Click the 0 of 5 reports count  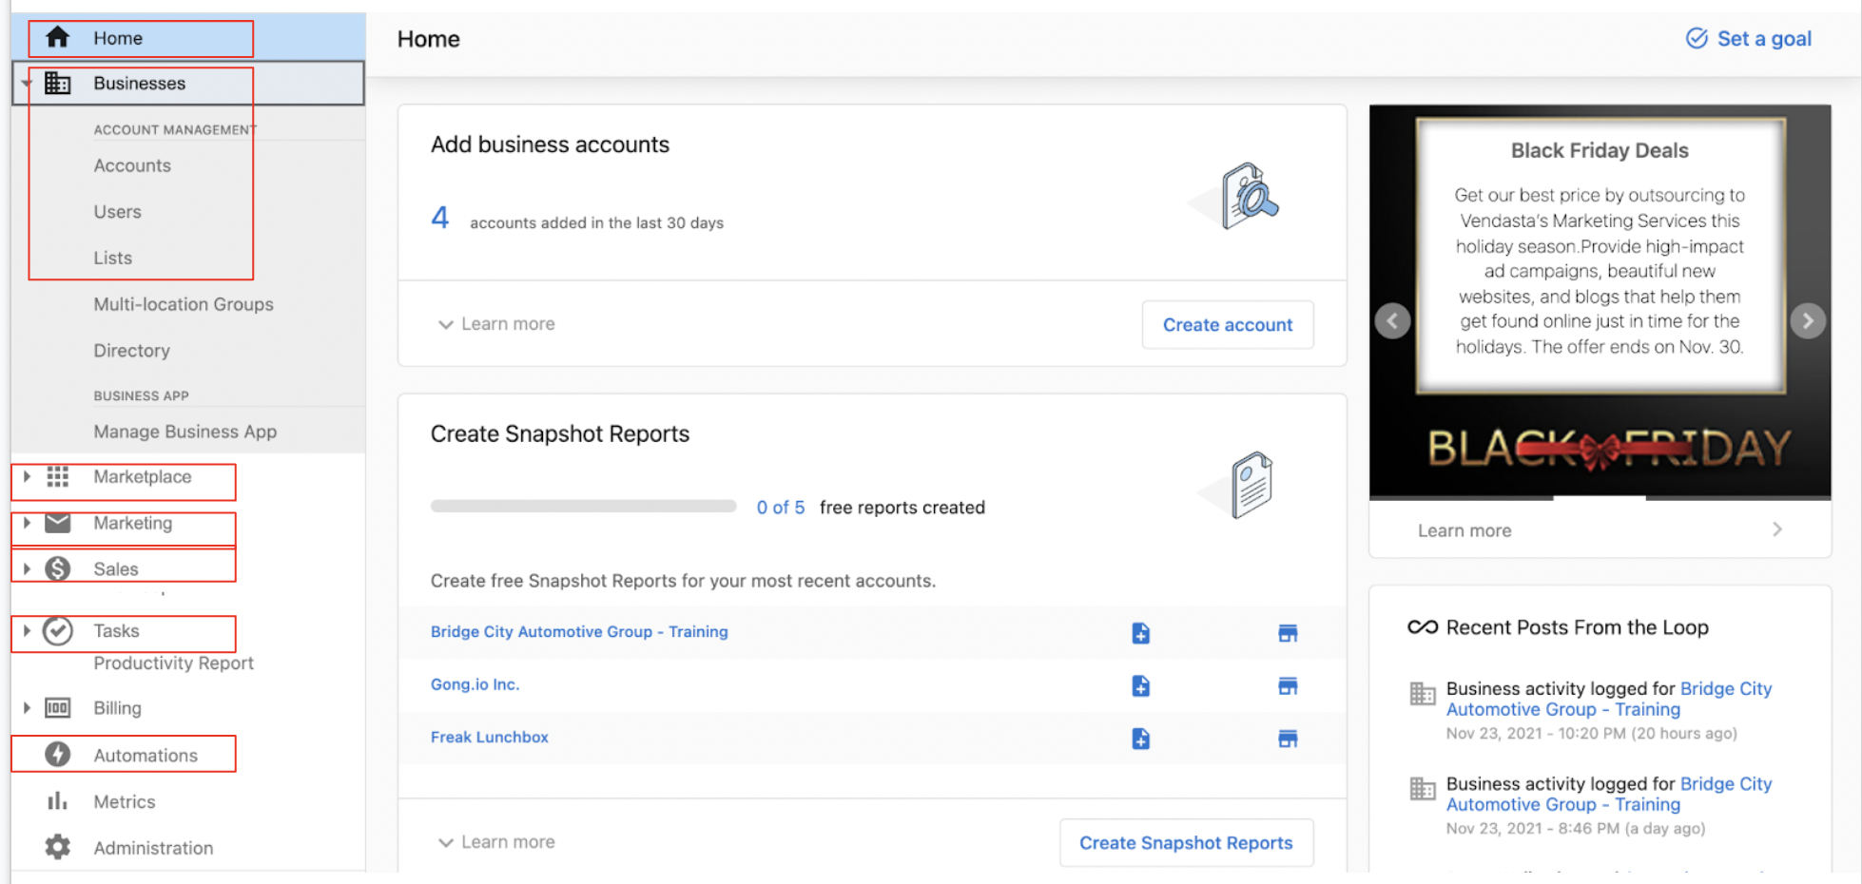pos(781,508)
